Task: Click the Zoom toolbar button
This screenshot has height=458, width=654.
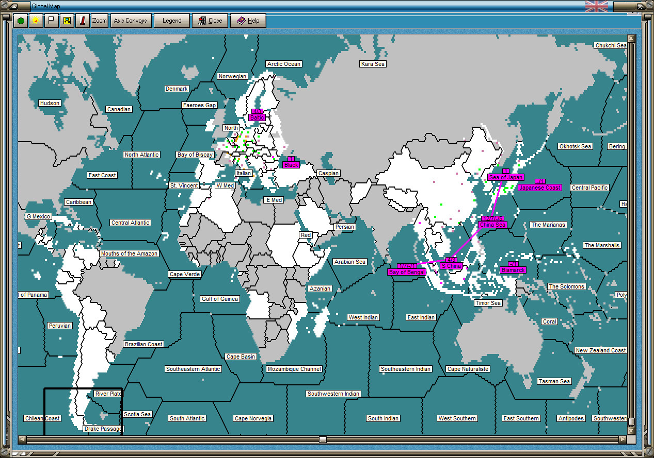Action: 100,21
